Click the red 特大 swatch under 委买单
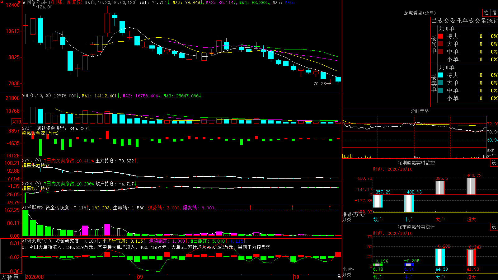Image resolution: width=498 pixels, height=280 pixels. [x=441, y=36]
